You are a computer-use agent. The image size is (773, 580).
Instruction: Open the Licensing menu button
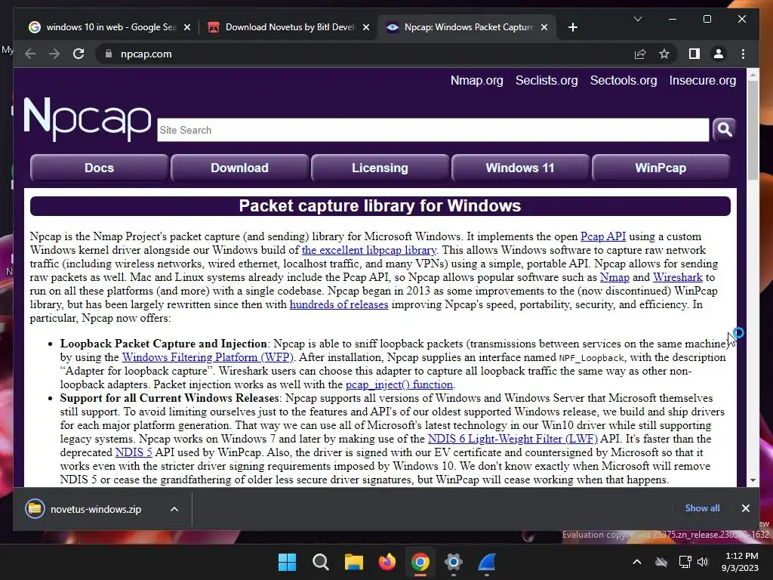tap(380, 168)
